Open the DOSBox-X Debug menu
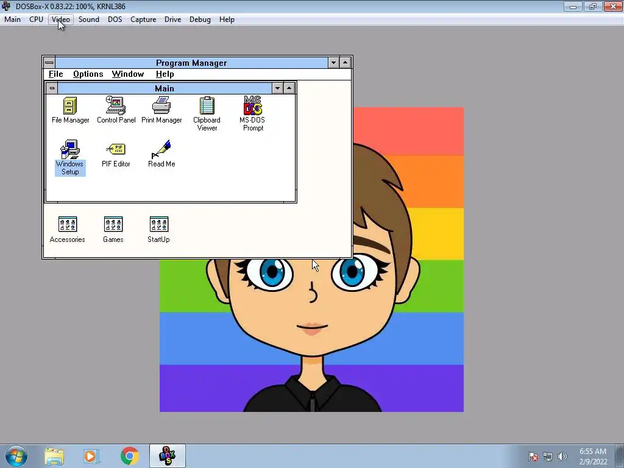624x468 pixels. point(200,19)
